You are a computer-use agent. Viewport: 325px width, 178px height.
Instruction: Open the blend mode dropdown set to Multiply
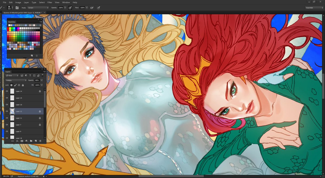(x=16, y=80)
